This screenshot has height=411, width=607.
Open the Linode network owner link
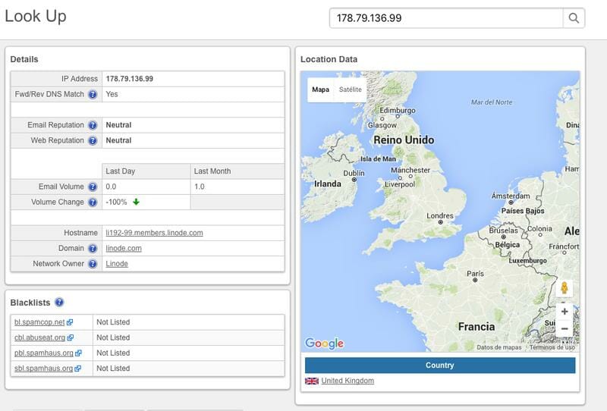click(117, 264)
